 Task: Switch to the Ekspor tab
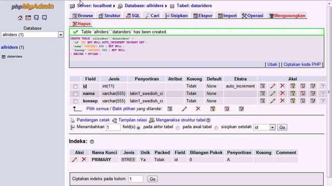203,16
